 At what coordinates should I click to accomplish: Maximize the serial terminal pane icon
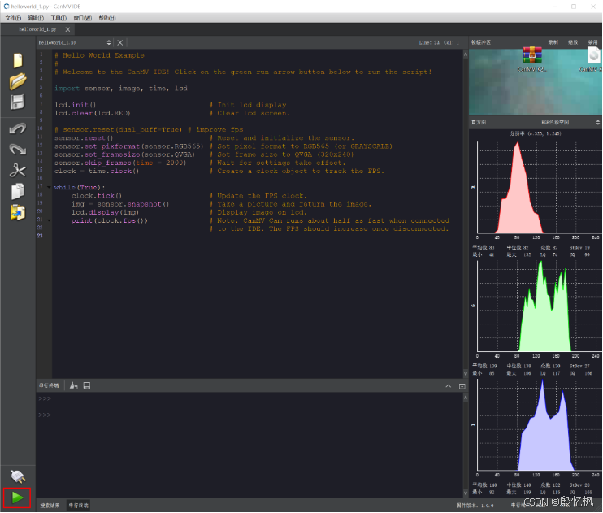tap(462, 386)
